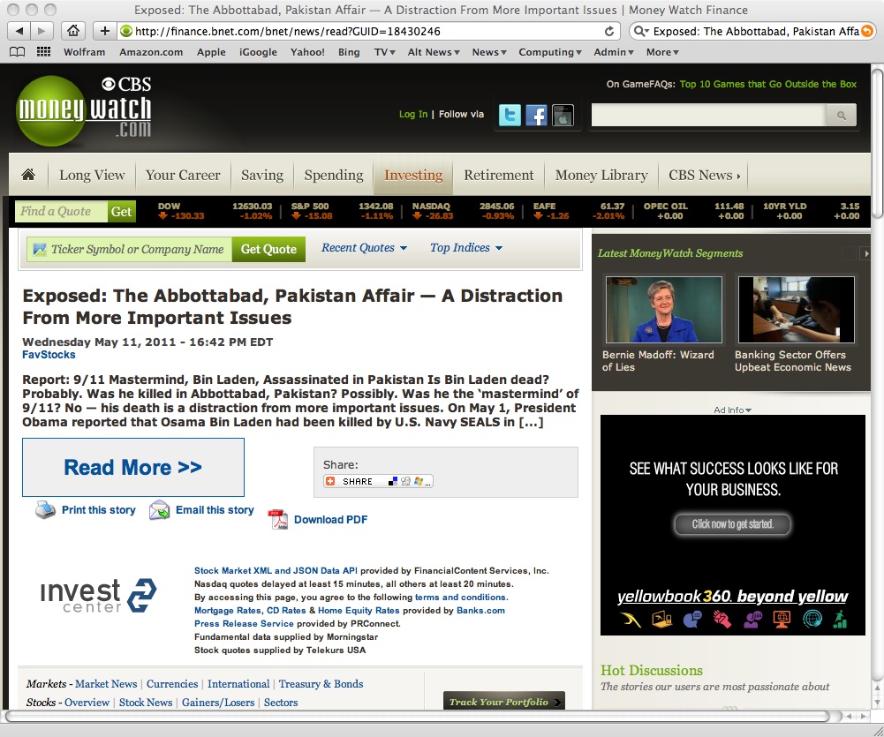Click the Read More >> button
Screen dimensions: 884x737
coord(133,467)
